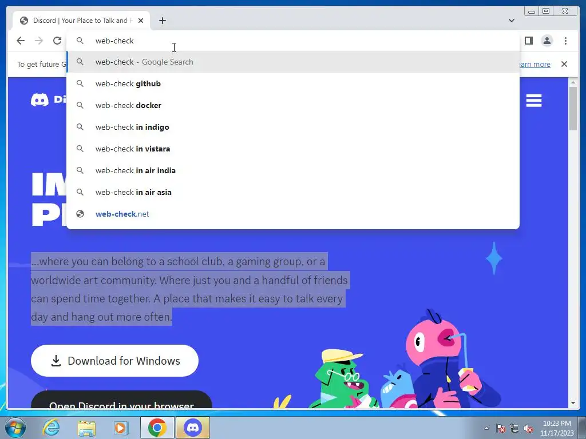Click the magnifier icon beside github suggestion
Screen dimensions: 586x439
point(80,83)
